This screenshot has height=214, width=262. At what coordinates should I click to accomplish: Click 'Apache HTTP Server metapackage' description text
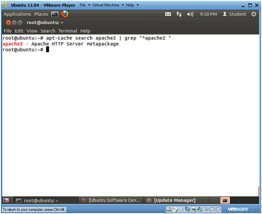click(75, 44)
